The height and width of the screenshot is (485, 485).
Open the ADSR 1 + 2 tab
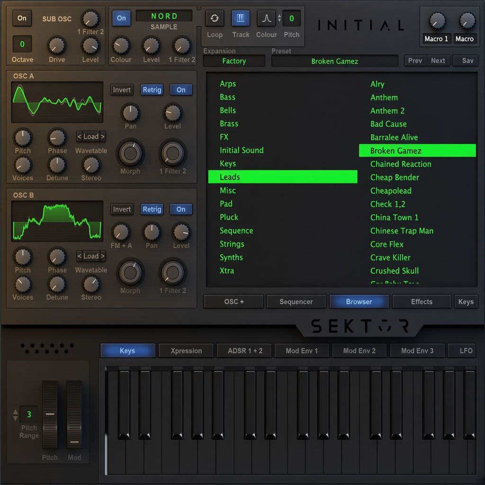245,351
